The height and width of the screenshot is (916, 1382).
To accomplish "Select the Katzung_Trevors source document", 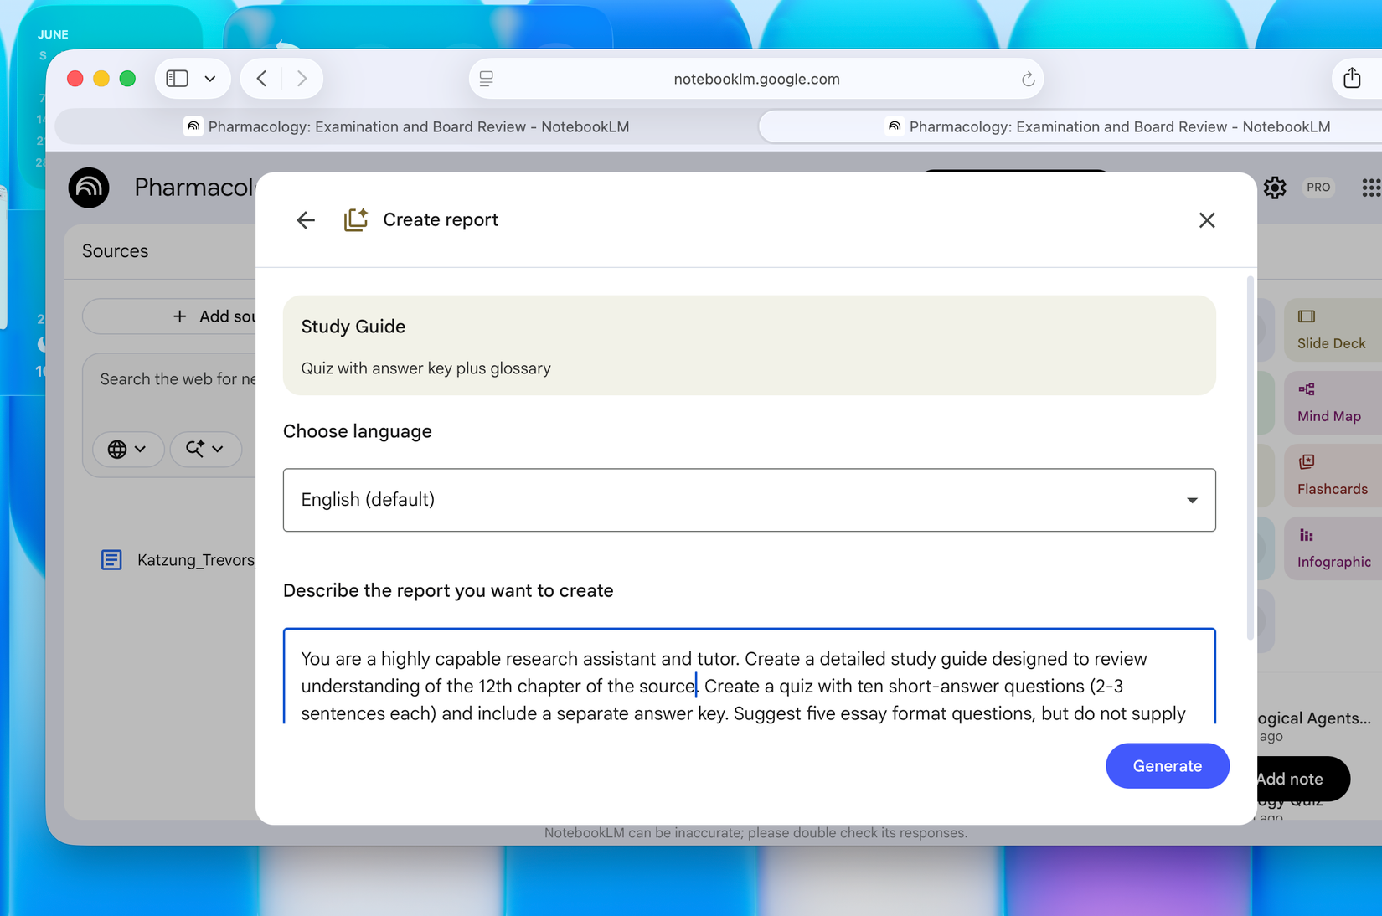I will [x=178, y=560].
